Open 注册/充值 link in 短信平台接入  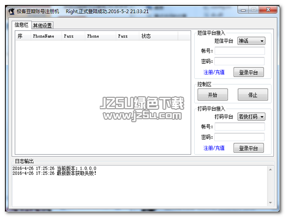coord(214,72)
